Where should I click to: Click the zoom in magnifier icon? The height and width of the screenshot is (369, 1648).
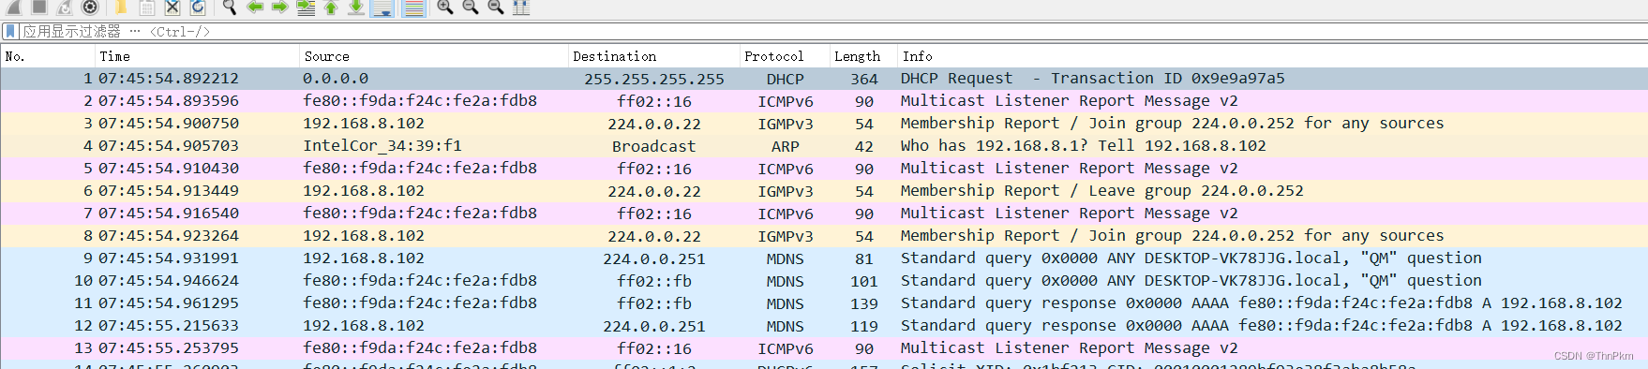tap(444, 7)
